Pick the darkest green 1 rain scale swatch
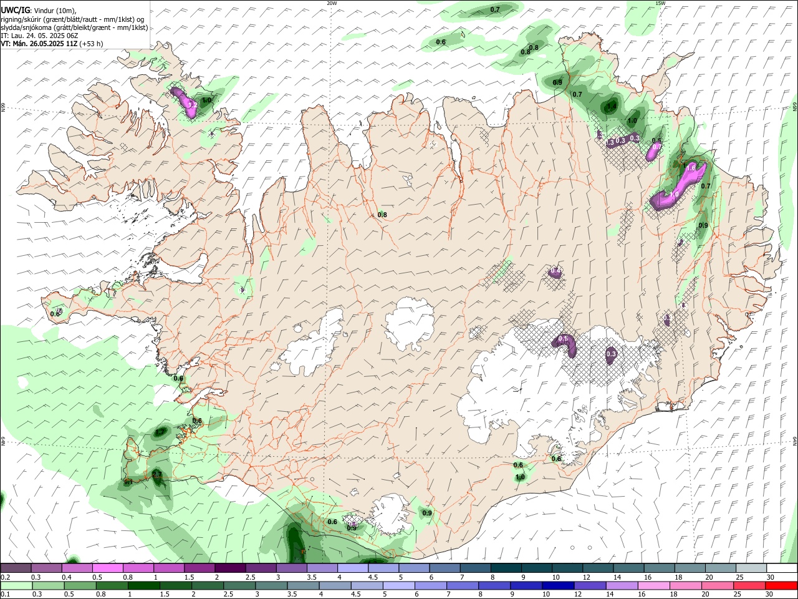Screen dimensions: 798x599 tap(143, 586)
